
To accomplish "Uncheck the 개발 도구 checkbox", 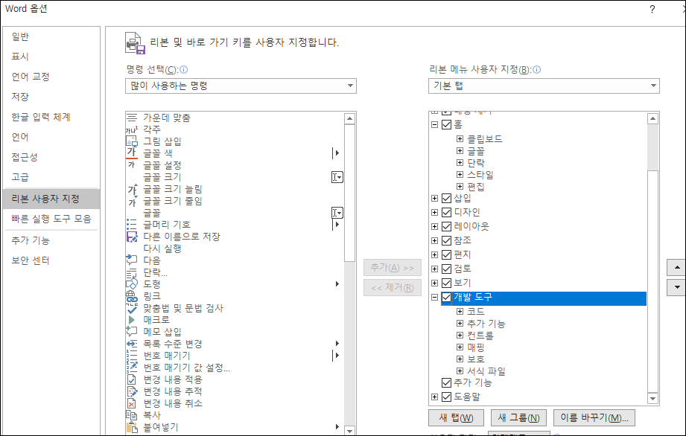I will (x=446, y=297).
